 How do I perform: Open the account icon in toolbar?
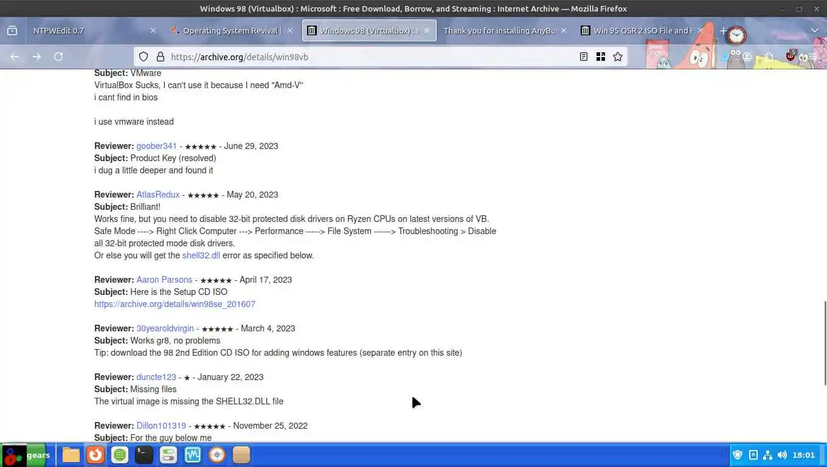(747, 57)
